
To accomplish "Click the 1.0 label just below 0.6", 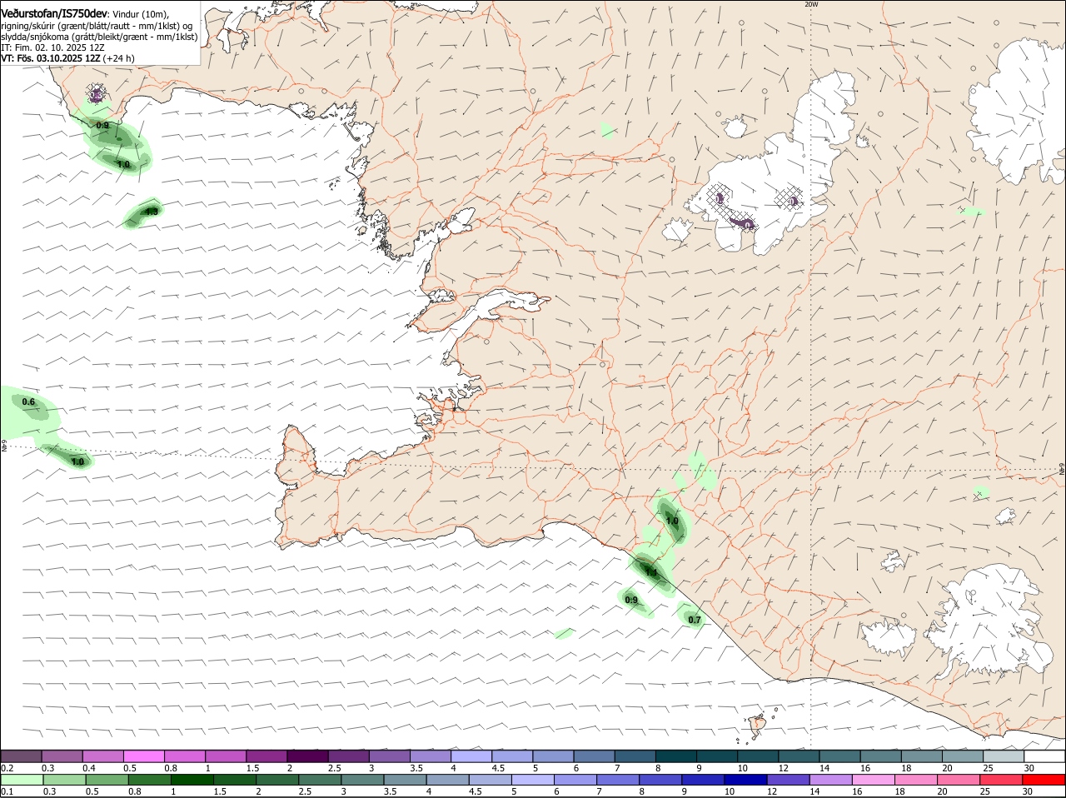I will tap(77, 461).
